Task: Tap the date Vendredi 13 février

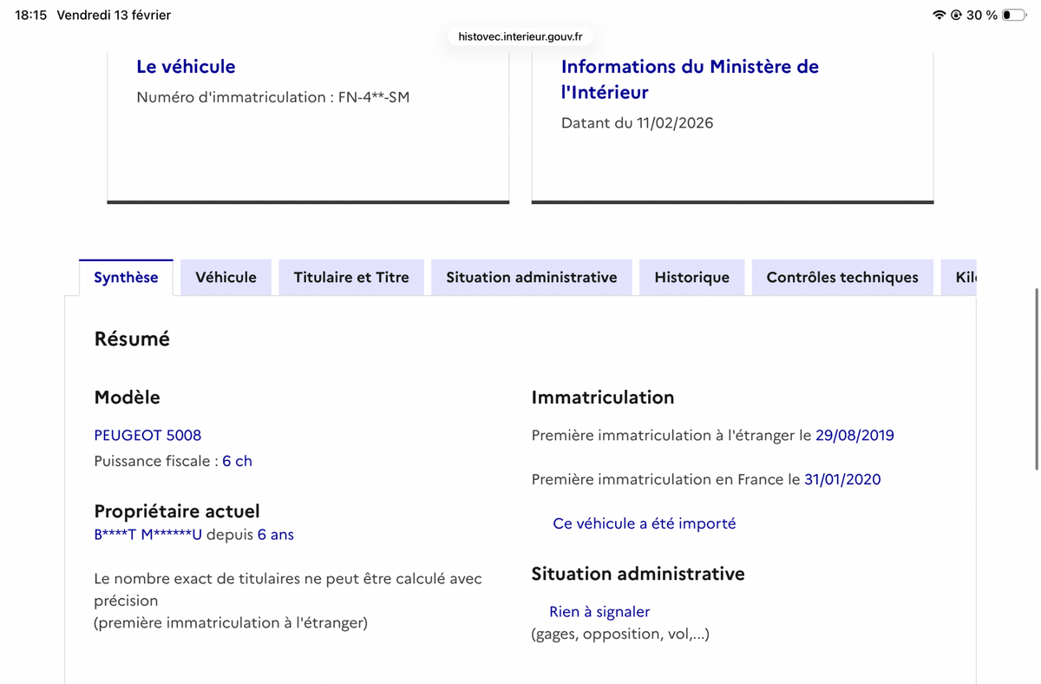Action: pyautogui.click(x=114, y=16)
